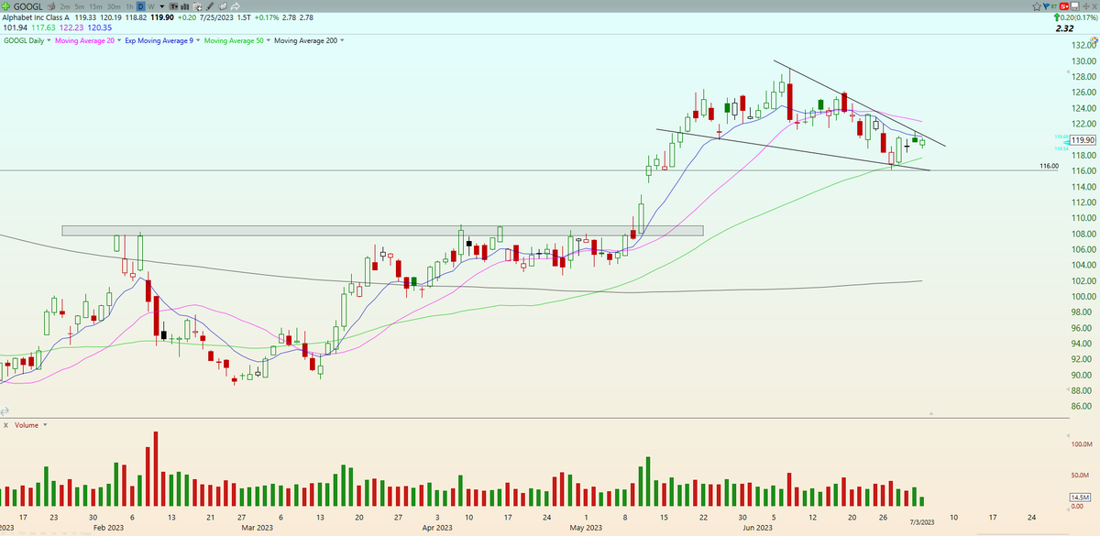
Task: Switch chart to 30m timeframe
Action: tap(113, 6)
